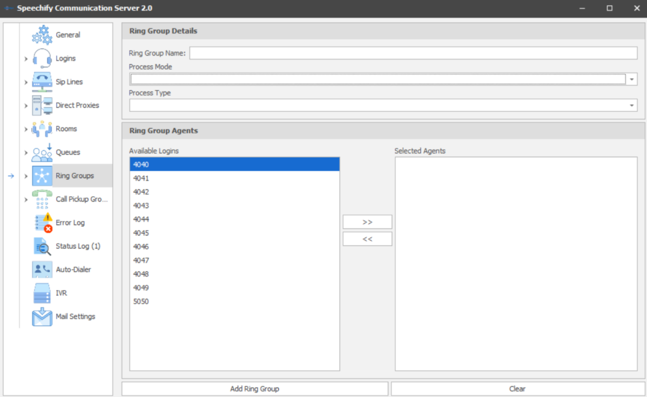Click the Ring Groups sidebar label

pos(75,176)
